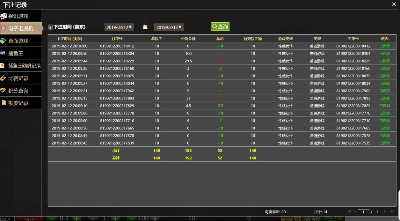Viewport: 400px width, 221px height.
Task: Click the 总计 grand total row label
Action: [116, 158]
